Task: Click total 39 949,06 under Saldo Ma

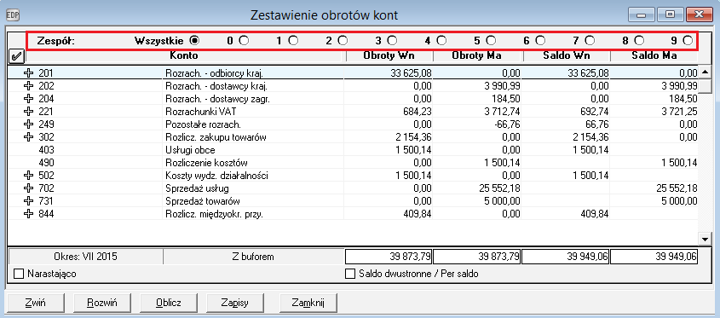Action: [x=654, y=257]
